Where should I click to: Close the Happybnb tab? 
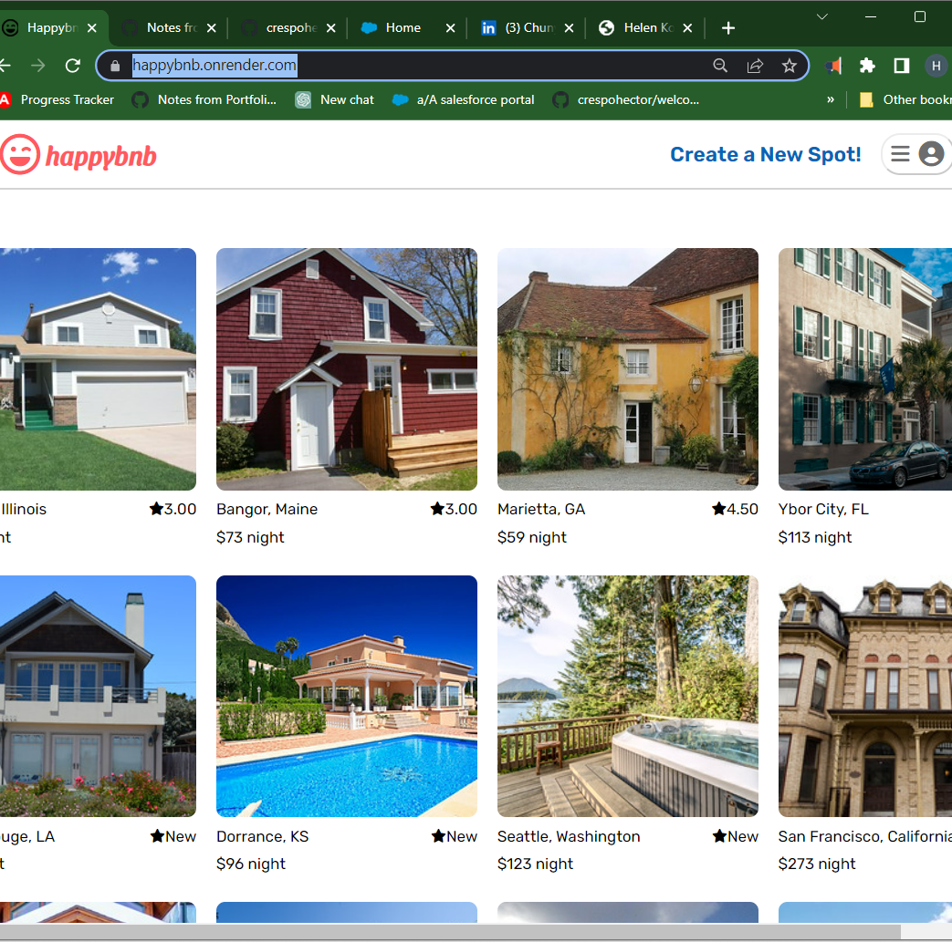pyautogui.click(x=91, y=28)
